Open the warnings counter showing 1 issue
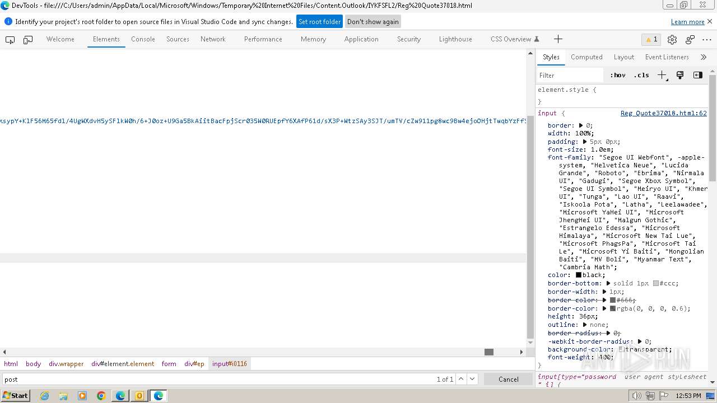Image resolution: width=717 pixels, height=403 pixels. (x=651, y=39)
